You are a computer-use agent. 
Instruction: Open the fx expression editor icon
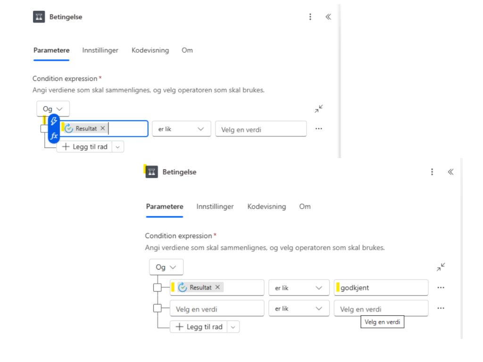(54, 136)
